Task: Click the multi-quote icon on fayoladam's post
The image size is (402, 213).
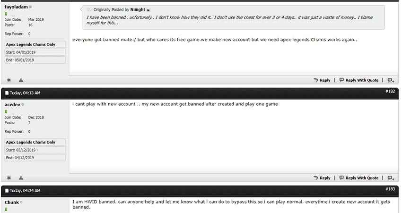Action: [391, 80]
